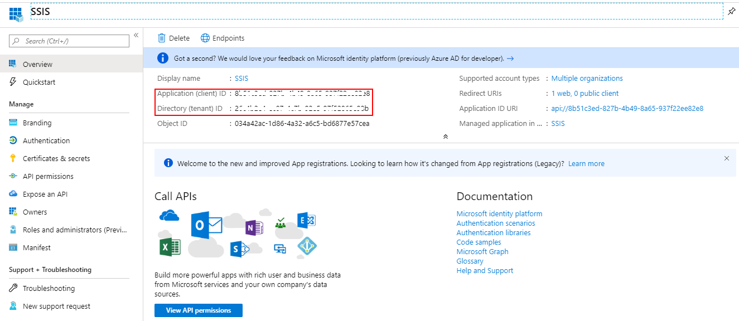Open the Glossary link
Screen dimensions: 739x321
(470, 261)
